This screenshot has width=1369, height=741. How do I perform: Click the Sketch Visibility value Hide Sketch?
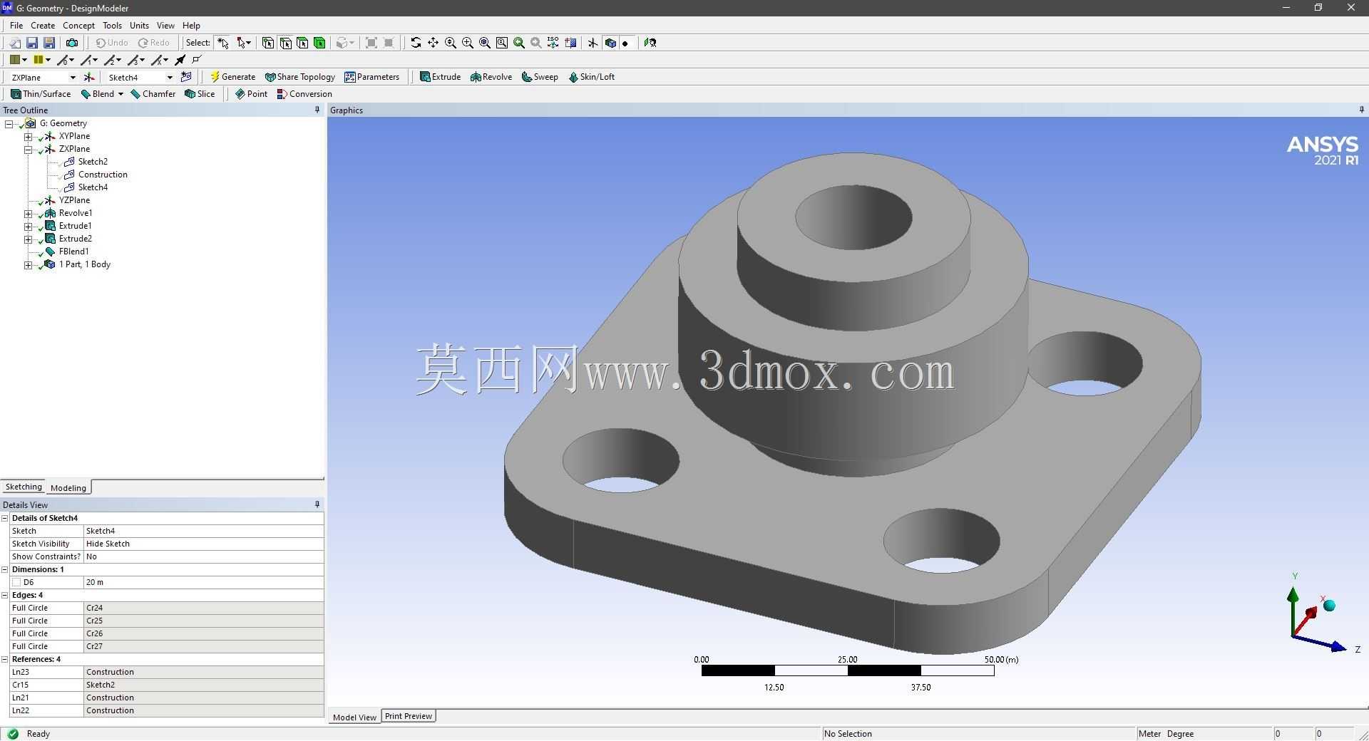point(203,544)
